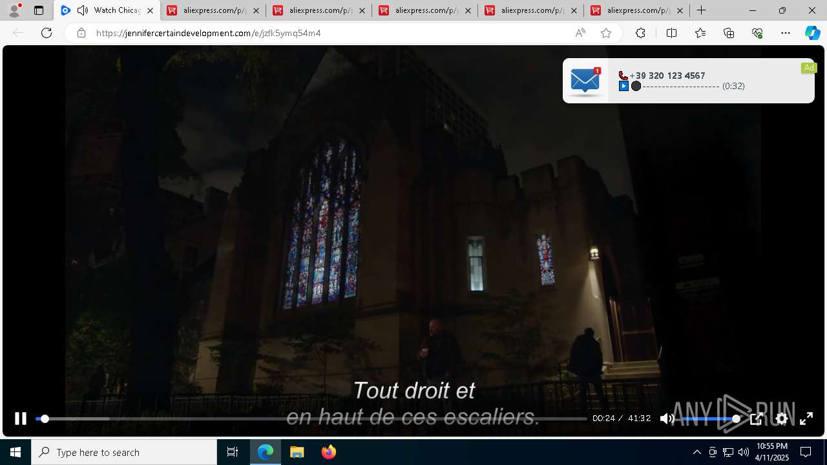Switch to the third aliexpress.com tab

click(x=425, y=10)
